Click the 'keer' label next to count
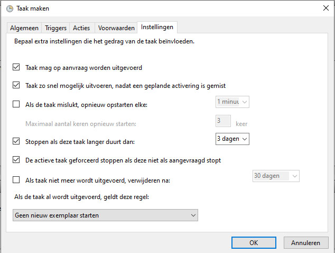335x253 pixels. [x=241, y=124]
